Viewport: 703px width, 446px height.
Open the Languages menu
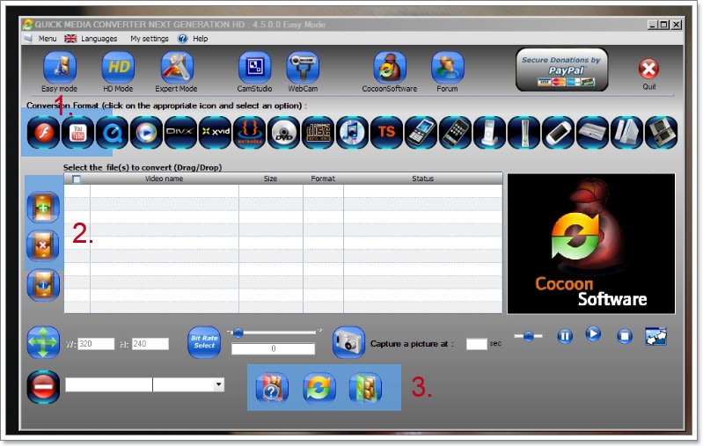[99, 39]
